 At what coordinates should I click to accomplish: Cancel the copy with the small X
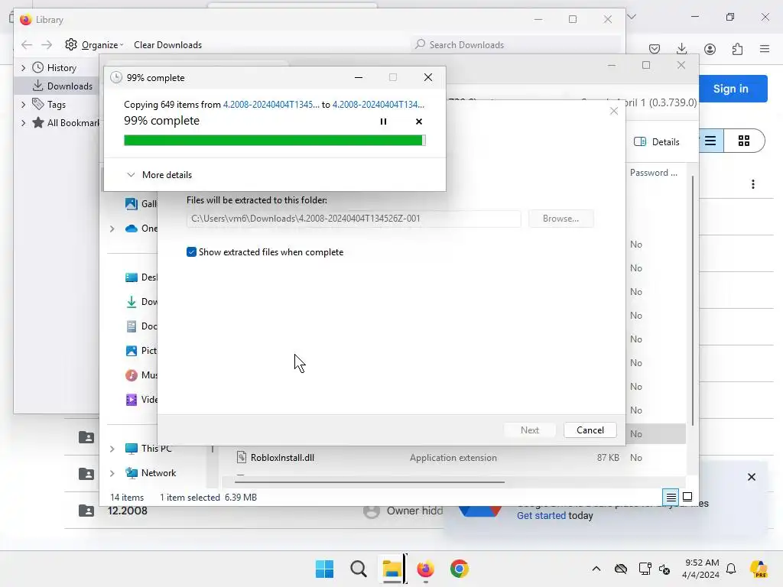[x=419, y=122]
